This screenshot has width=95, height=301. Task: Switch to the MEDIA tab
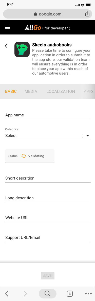pyautogui.click(x=31, y=92)
